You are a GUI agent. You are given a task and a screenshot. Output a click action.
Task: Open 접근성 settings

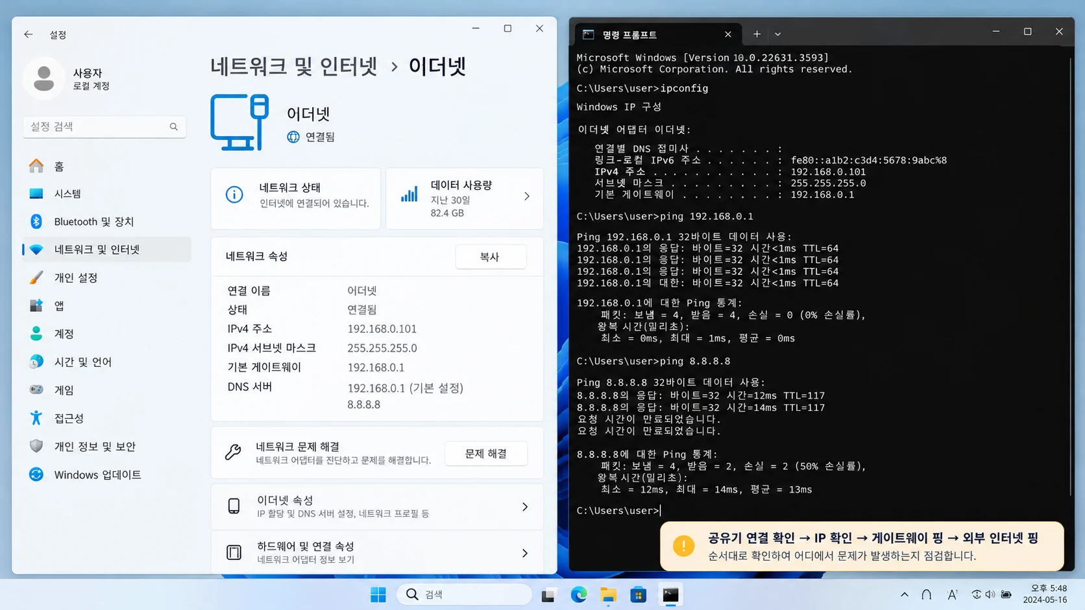click(107, 418)
